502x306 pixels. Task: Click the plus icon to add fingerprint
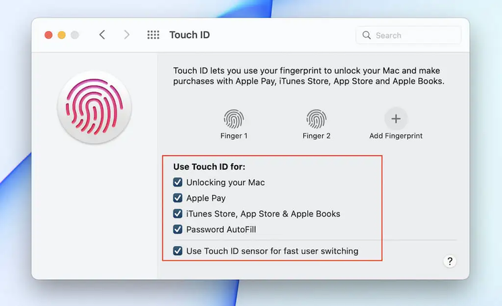[396, 118]
